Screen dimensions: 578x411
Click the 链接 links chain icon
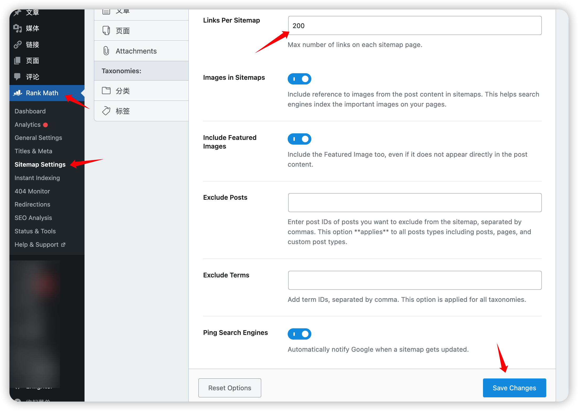pyautogui.click(x=18, y=45)
